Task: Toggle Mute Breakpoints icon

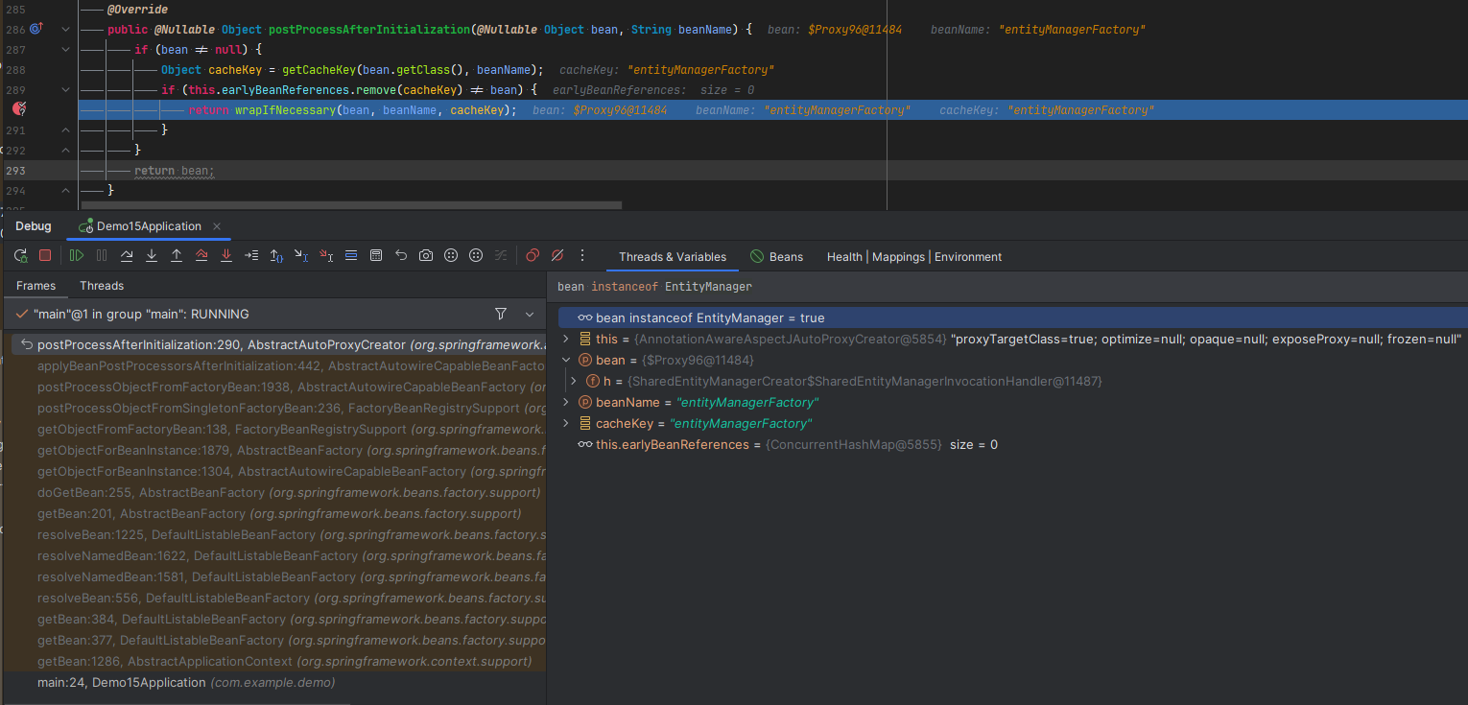Action: point(557,255)
